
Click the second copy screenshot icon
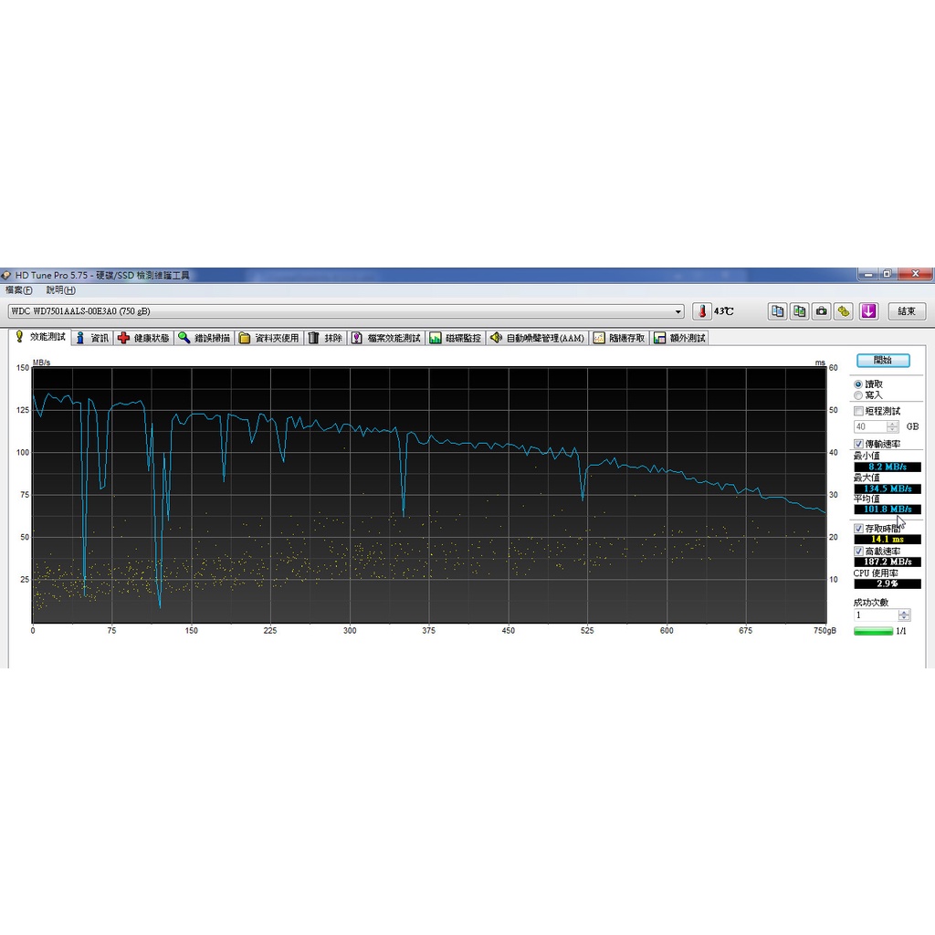(799, 311)
